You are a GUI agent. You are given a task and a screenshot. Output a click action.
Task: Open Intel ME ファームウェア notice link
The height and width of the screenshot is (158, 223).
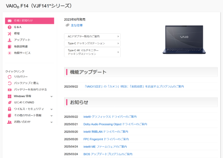[x=105, y=146]
